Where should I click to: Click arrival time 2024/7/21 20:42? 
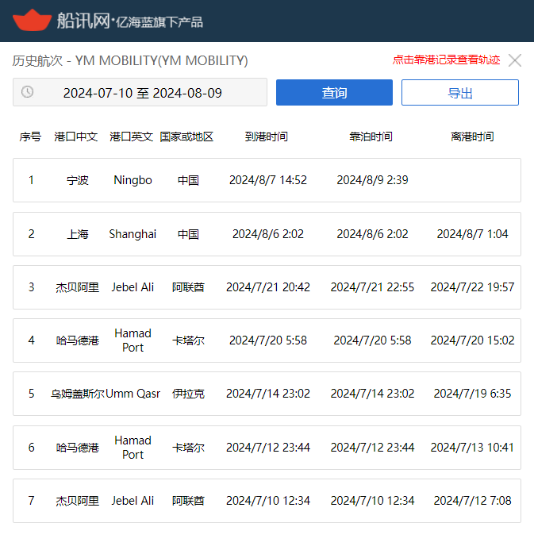(x=268, y=287)
